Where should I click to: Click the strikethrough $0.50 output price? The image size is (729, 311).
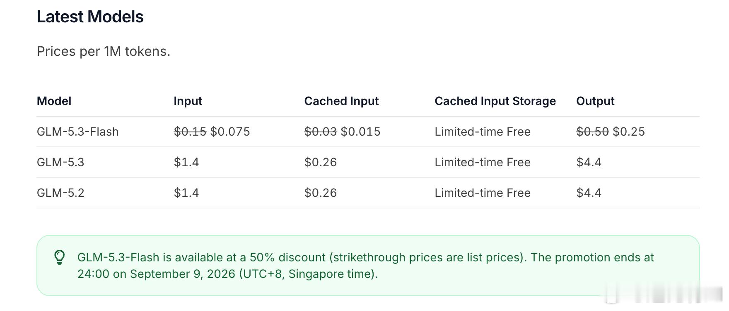click(593, 132)
